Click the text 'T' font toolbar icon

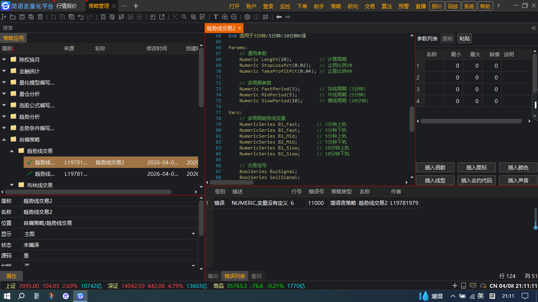216,17
